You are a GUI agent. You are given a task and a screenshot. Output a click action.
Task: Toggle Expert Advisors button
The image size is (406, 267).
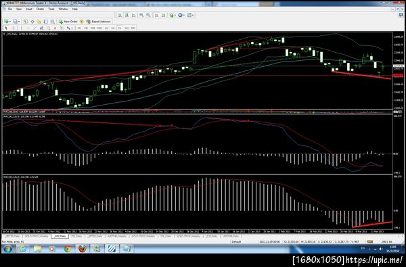tap(98, 22)
